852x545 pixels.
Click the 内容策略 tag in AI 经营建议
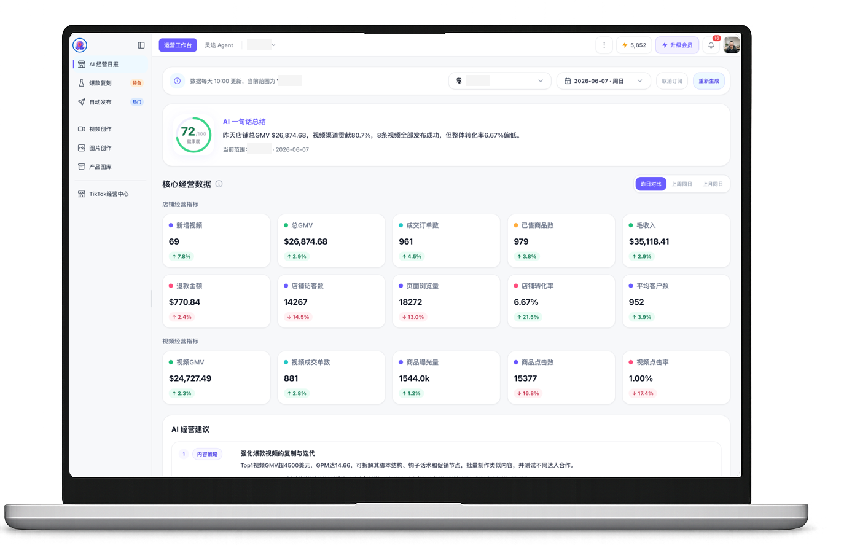207,454
